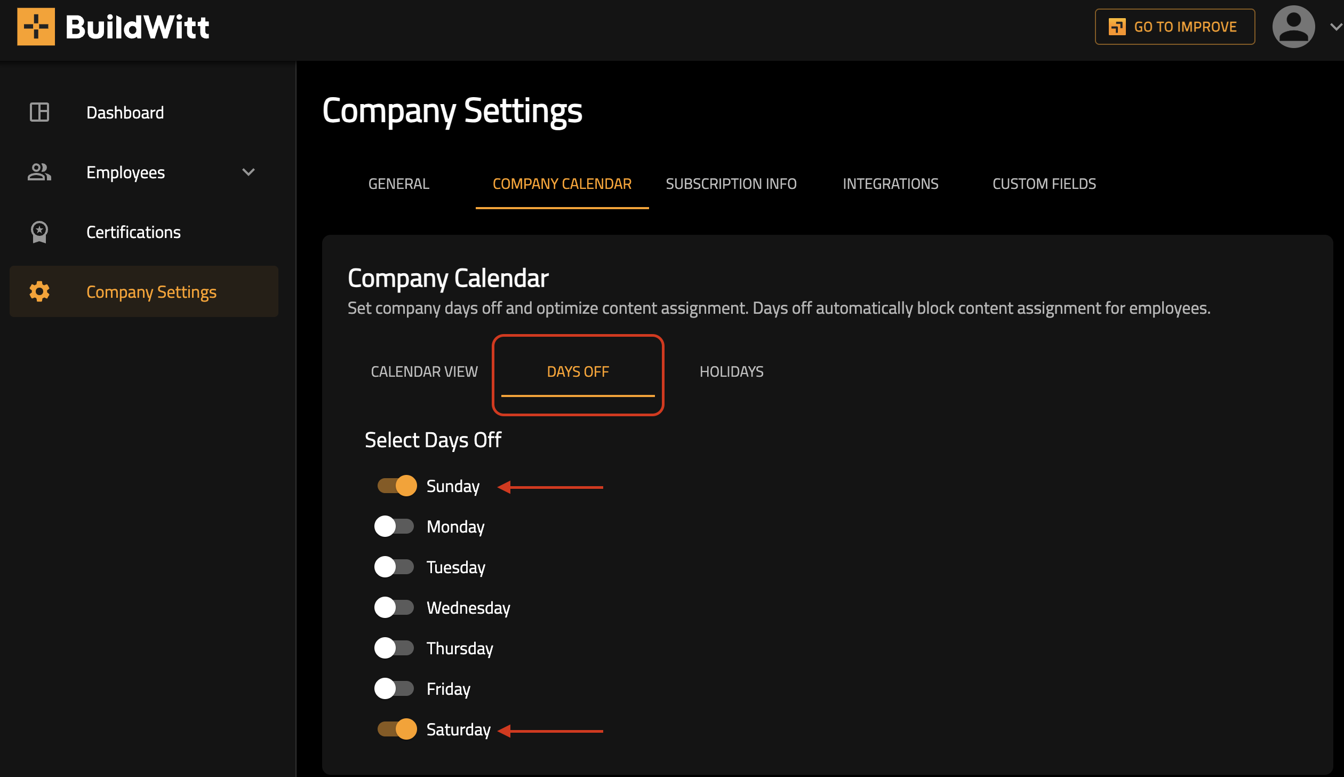Expand the Employees submenu chevron
Viewport: 1344px width, 777px height.
coord(248,172)
